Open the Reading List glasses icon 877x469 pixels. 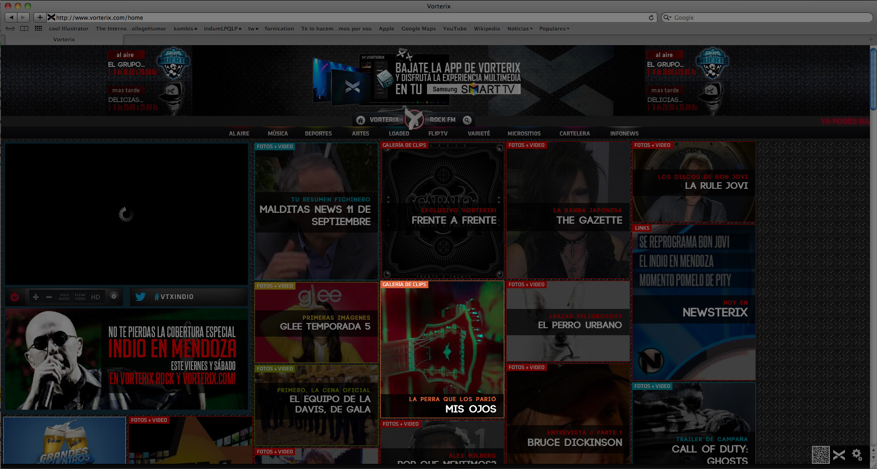click(10, 29)
